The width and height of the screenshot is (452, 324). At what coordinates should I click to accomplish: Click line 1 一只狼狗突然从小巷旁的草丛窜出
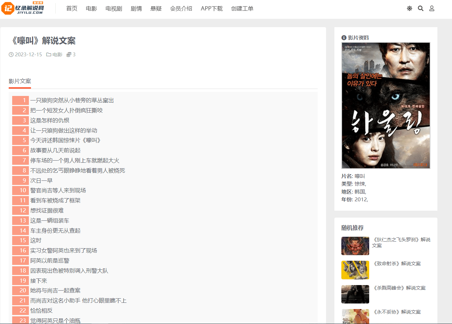pyautogui.click(x=72, y=100)
